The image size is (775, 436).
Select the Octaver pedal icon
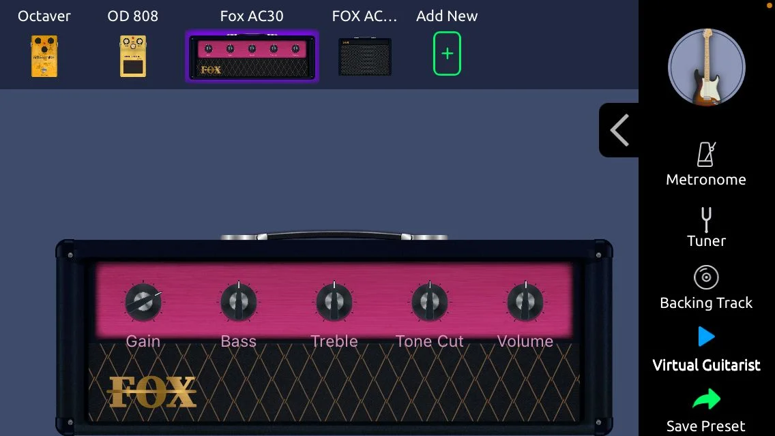(44, 56)
